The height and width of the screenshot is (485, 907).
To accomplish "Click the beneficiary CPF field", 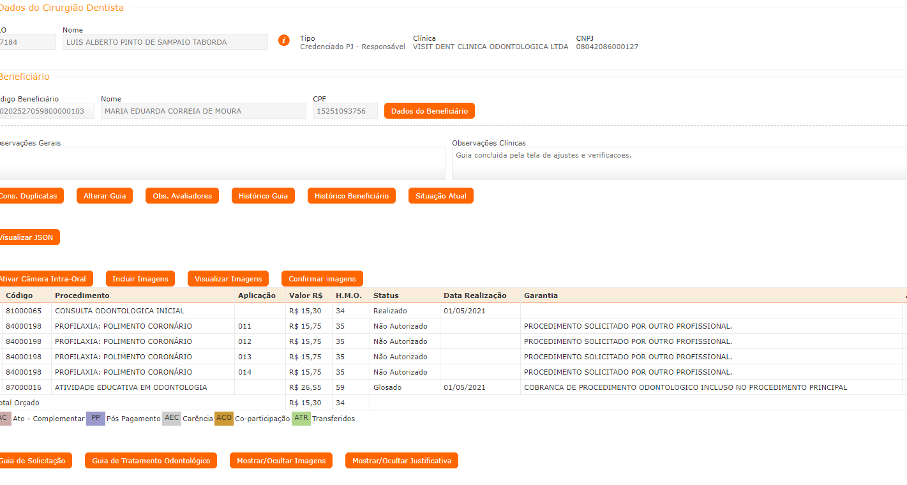I will click(345, 111).
